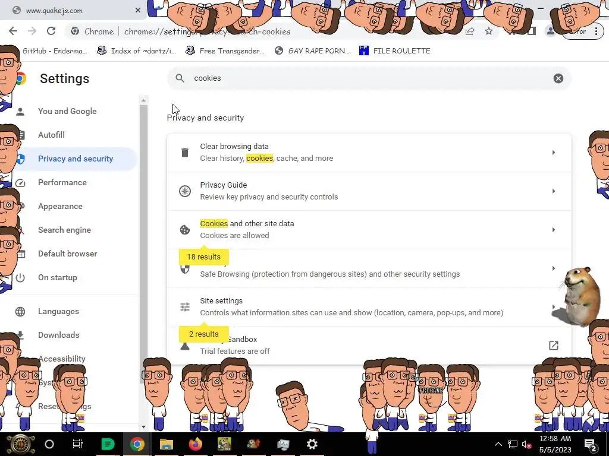Open the Search engine settings section
609x456 pixels.
pos(64,230)
